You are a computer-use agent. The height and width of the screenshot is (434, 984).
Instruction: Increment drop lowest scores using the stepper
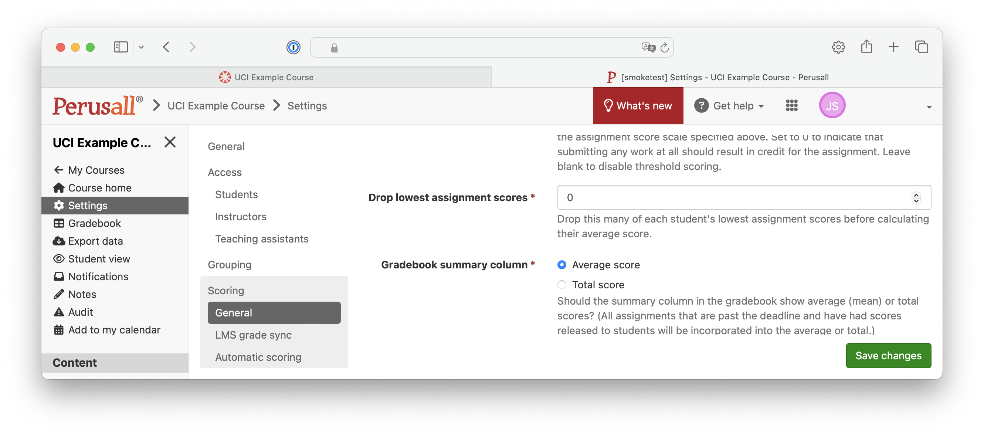pos(916,194)
